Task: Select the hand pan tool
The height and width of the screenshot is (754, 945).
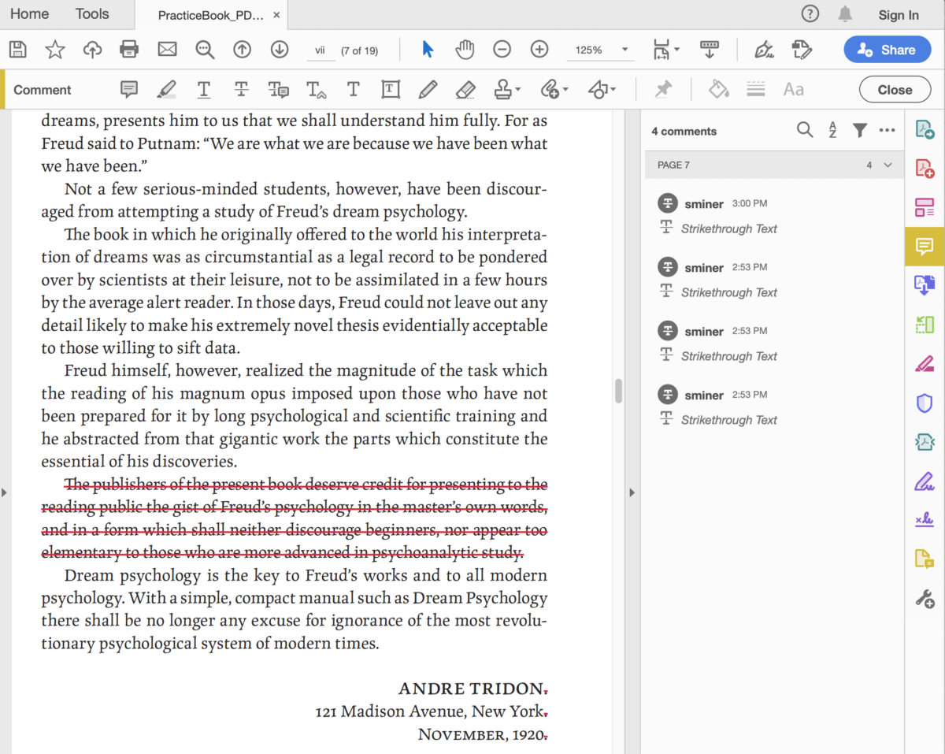Action: point(465,49)
